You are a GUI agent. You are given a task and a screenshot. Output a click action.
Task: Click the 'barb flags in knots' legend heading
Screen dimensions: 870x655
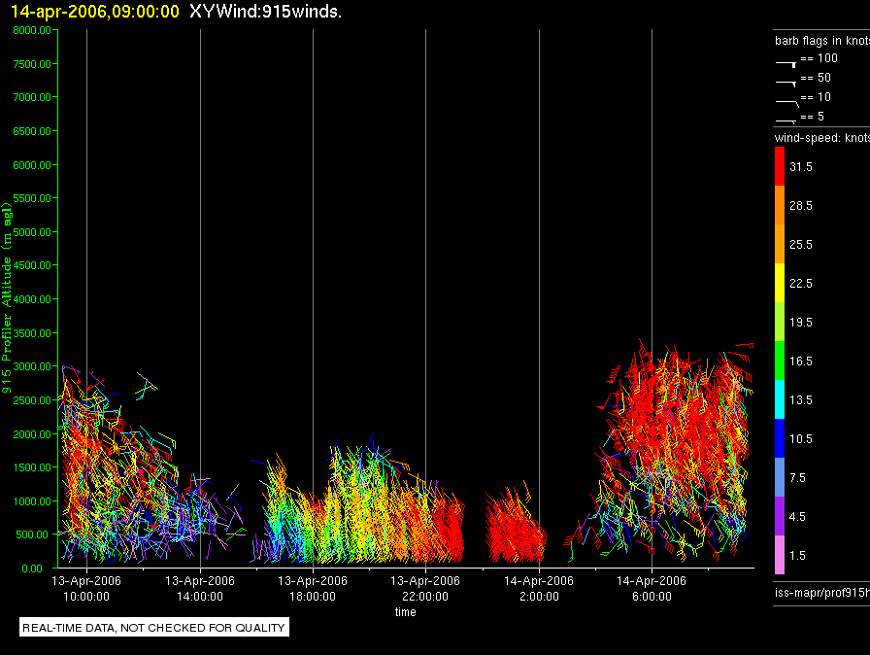point(822,41)
